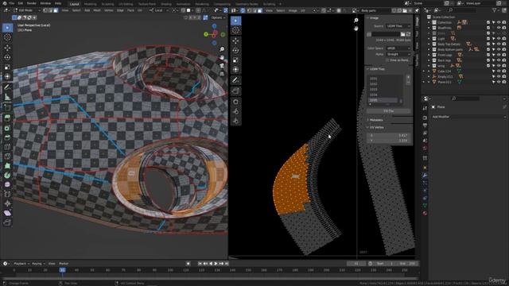Viewport: 509px width, 286px height.
Task: Open the image Source dropdown
Action: coord(398,26)
